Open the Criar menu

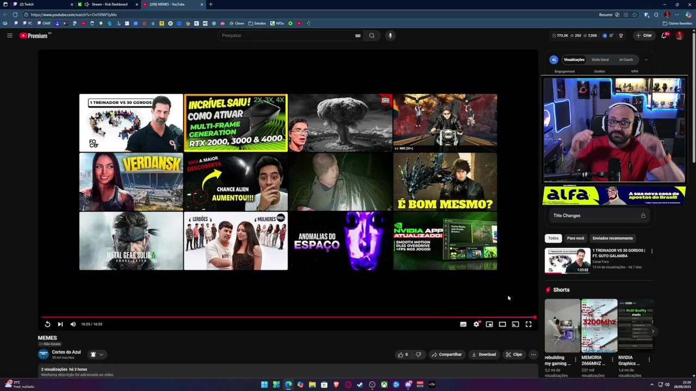pos(644,35)
